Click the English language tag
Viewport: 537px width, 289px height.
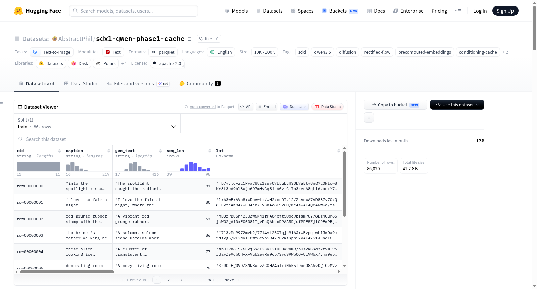(x=221, y=52)
